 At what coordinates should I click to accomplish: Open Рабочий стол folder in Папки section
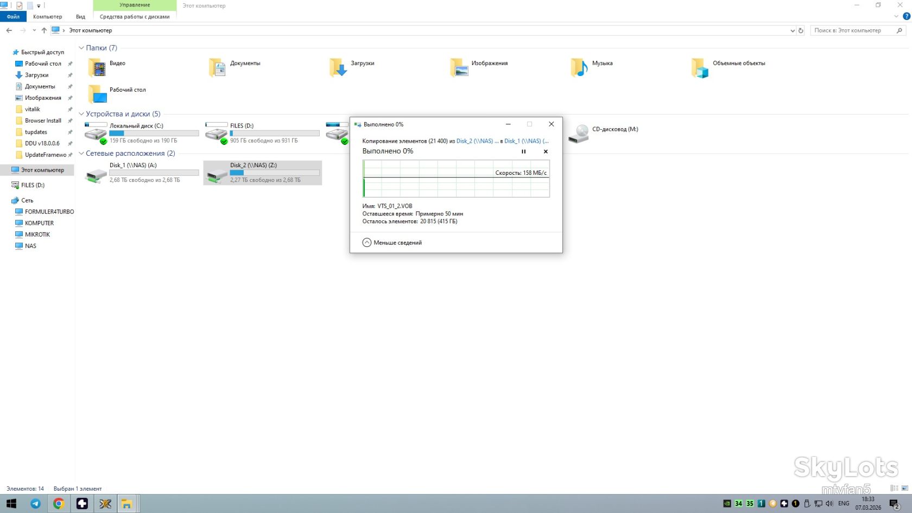(x=117, y=94)
